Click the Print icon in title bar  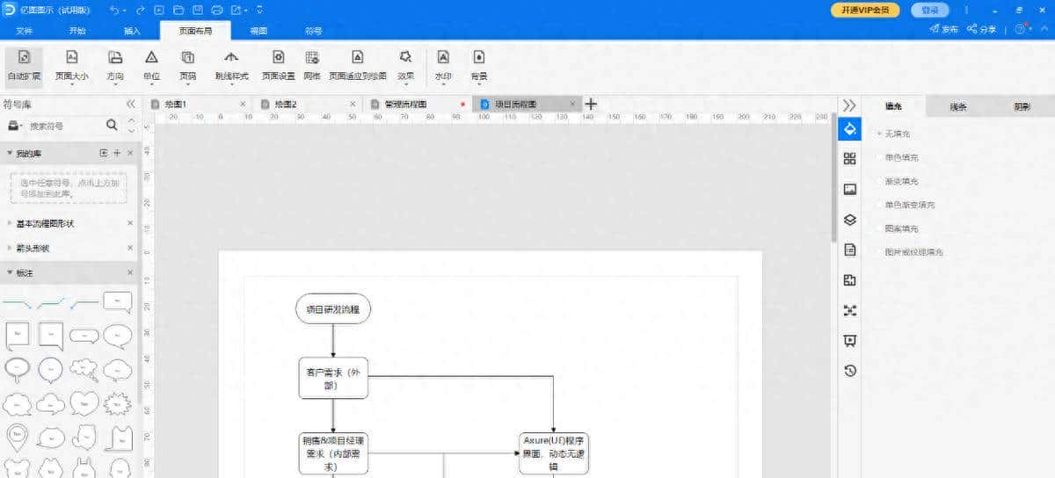point(217,10)
